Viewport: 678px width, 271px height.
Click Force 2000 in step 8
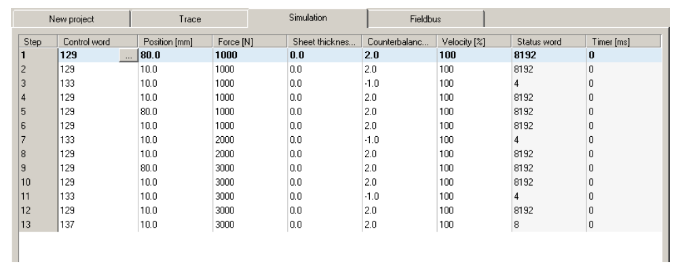(x=250, y=154)
